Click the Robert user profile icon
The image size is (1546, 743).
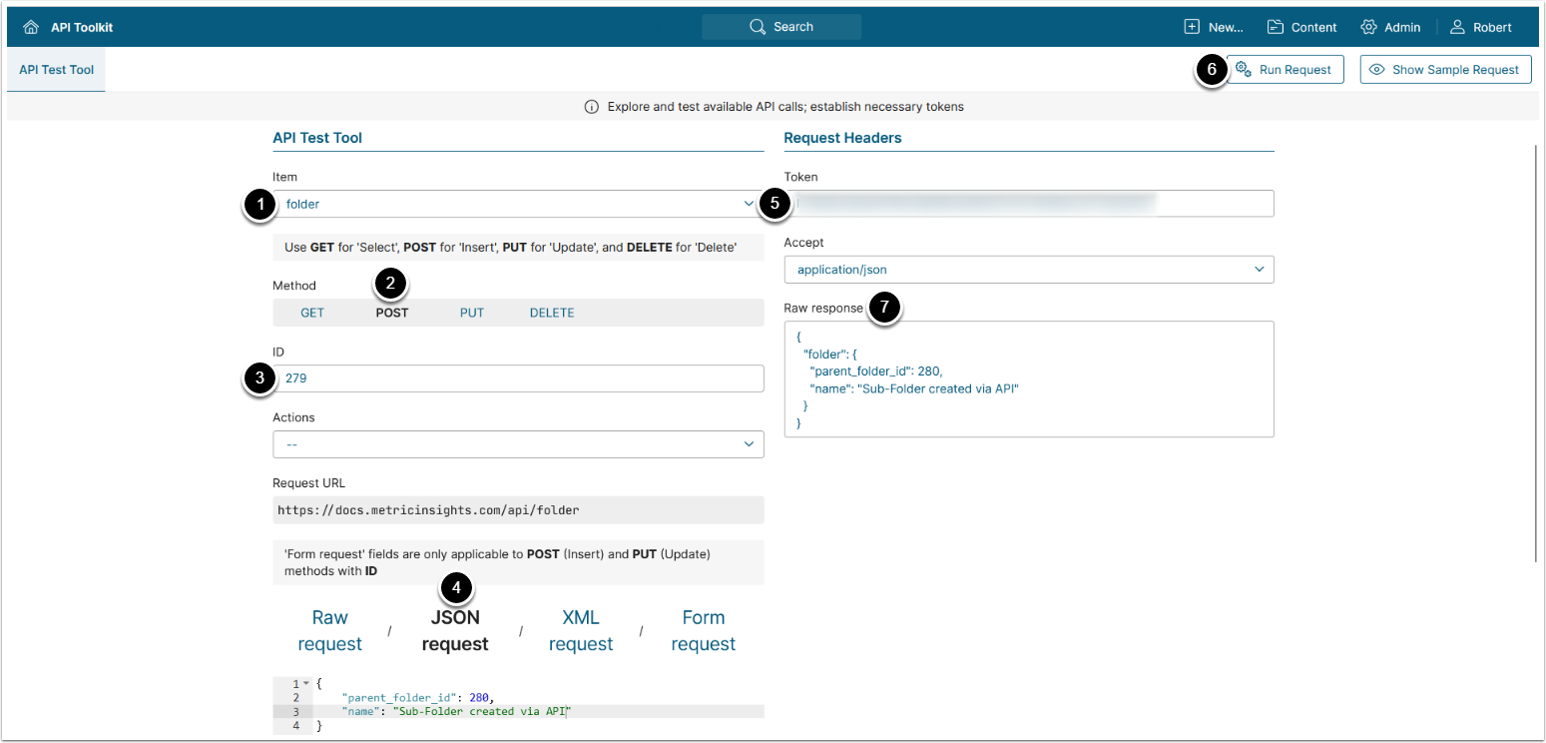tap(1458, 27)
